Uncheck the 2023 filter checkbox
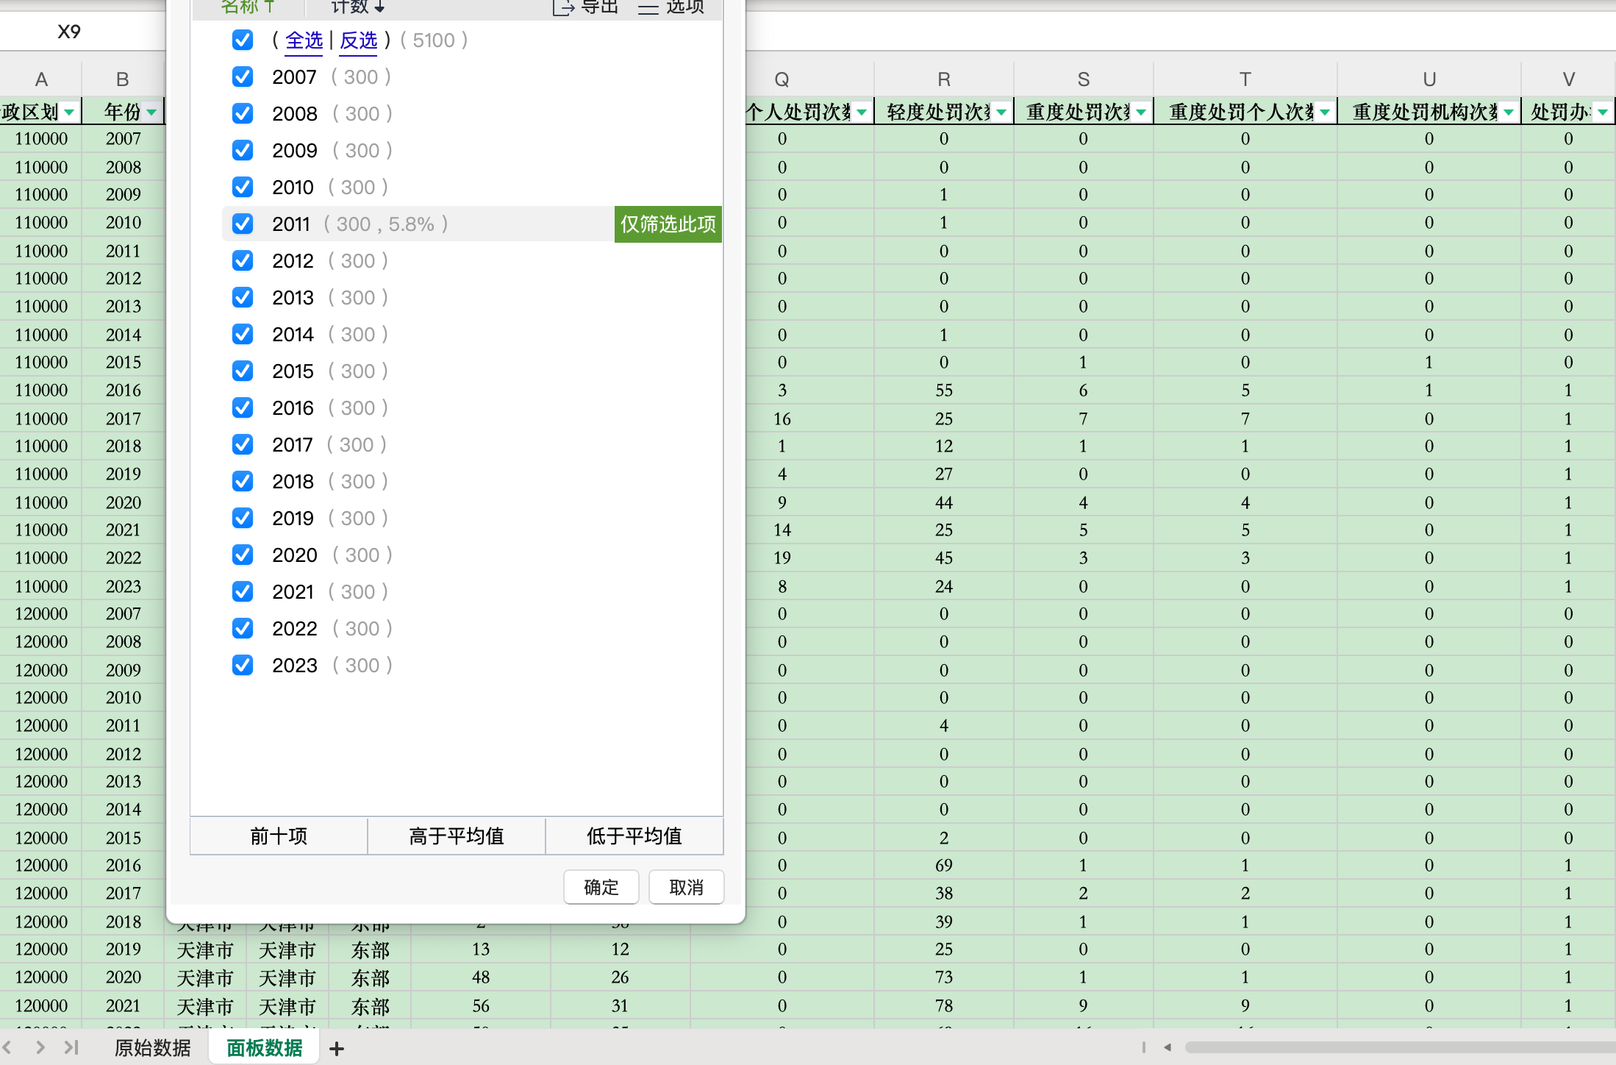Image resolution: width=1616 pixels, height=1065 pixels. coord(243,666)
